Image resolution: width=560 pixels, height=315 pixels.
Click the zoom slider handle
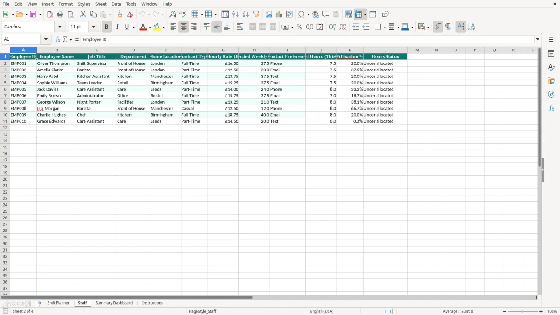[523, 311]
